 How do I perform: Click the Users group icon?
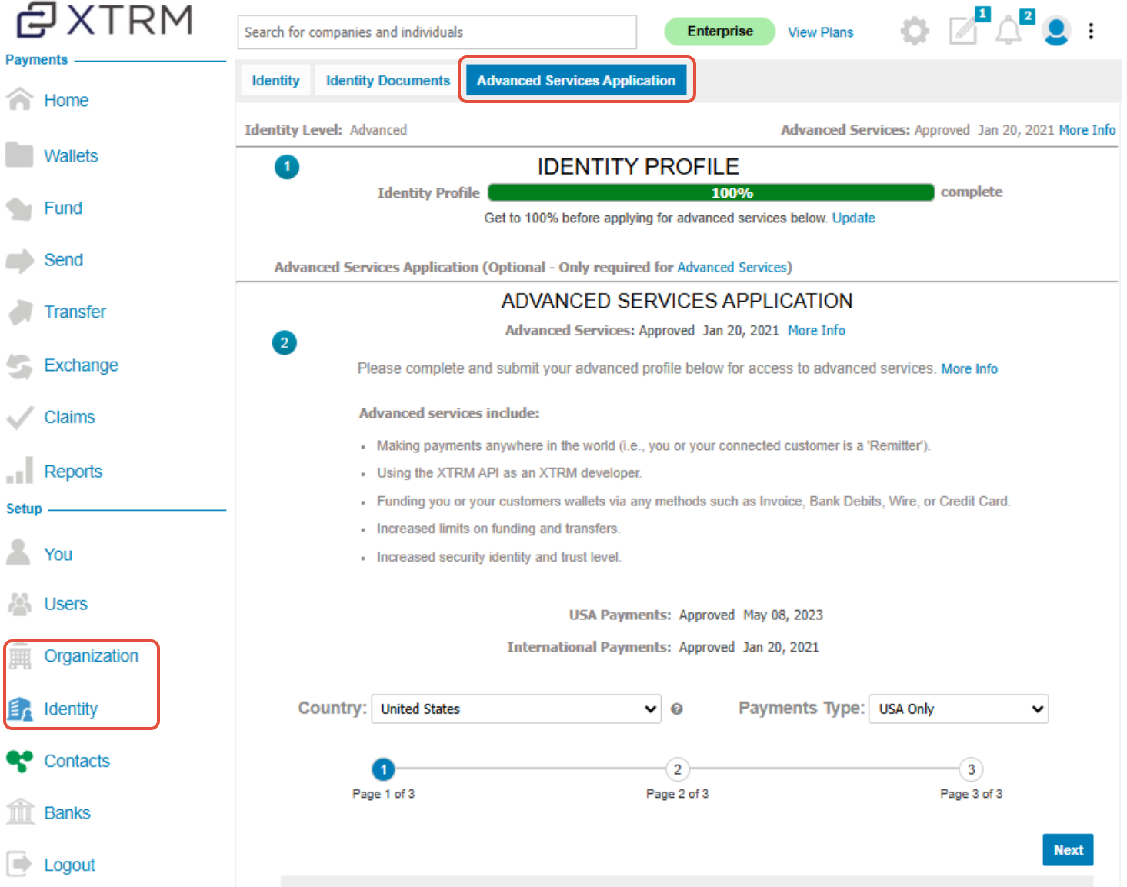coord(19,604)
